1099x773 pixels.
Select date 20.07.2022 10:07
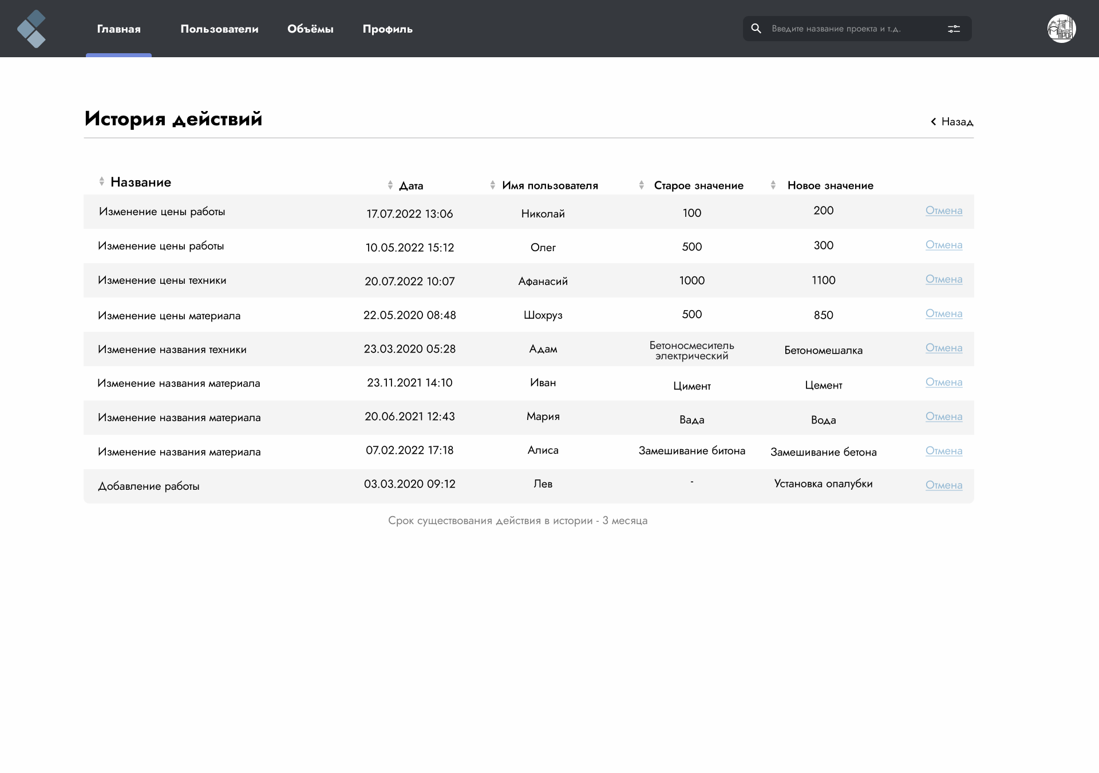(x=410, y=282)
